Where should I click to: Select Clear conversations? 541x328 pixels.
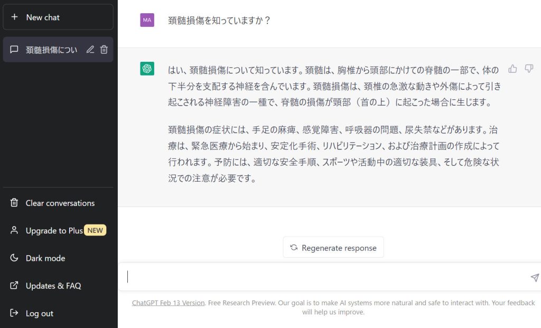click(x=60, y=203)
